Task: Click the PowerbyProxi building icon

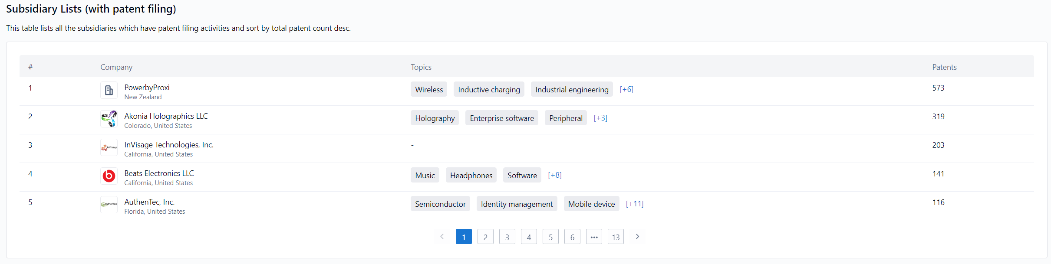Action: [109, 90]
